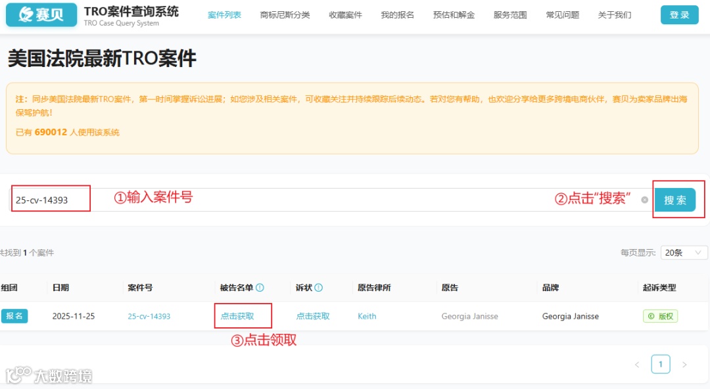The image size is (710, 389).
Task: Click 点击获取 under 诉状 column
Action: (313, 316)
